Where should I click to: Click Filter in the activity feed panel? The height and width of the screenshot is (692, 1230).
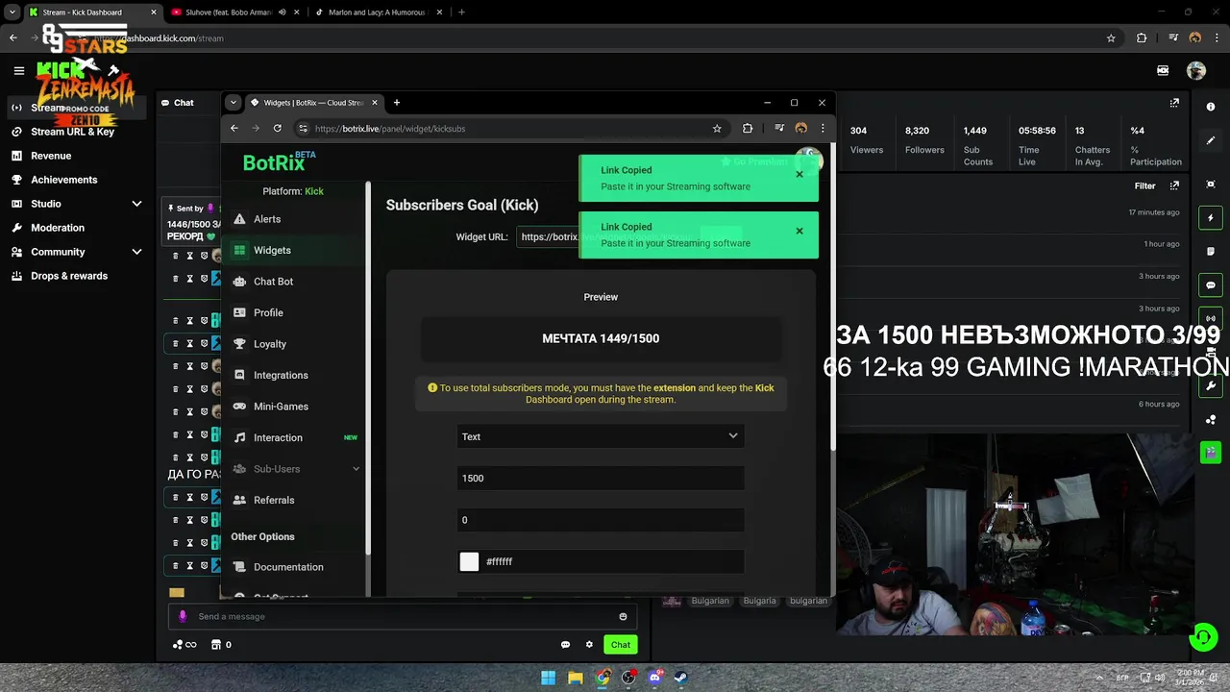(x=1144, y=185)
